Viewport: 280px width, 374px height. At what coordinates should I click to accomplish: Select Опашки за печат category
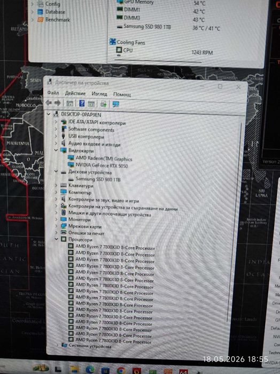click(x=86, y=233)
